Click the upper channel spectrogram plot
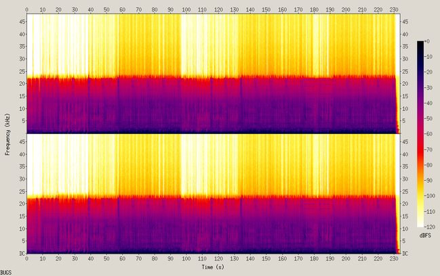 coord(214,73)
